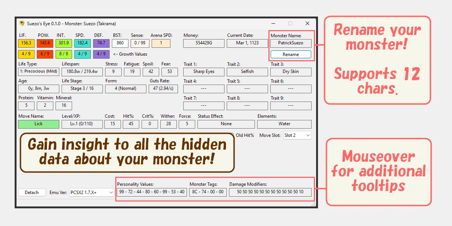Maximize the Suezo's Eye window
The height and width of the screenshot is (226, 452).
coord(290,23)
